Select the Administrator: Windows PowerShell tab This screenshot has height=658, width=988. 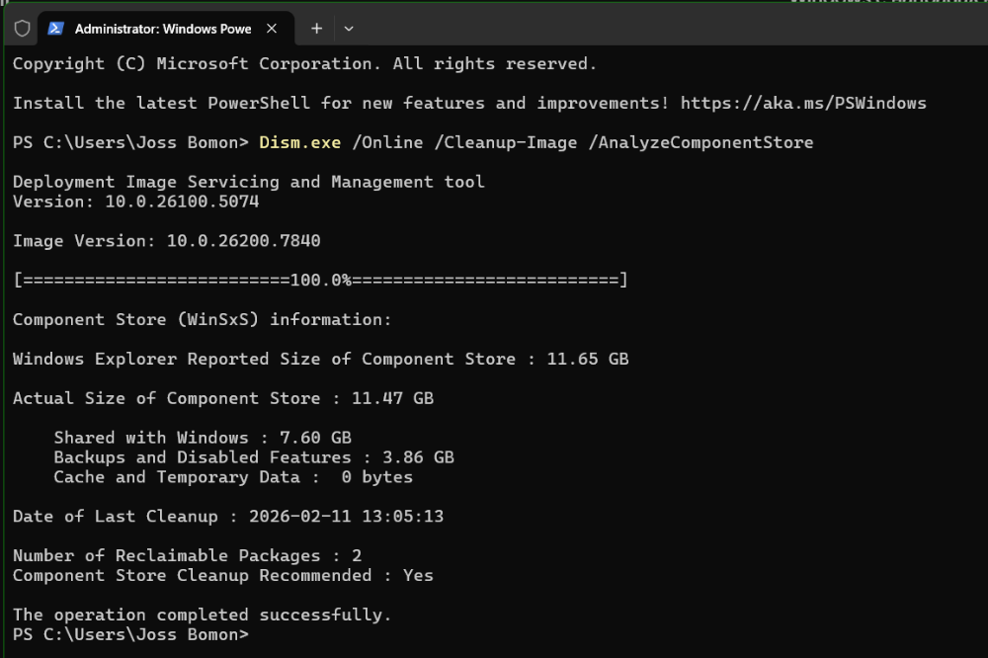166,29
